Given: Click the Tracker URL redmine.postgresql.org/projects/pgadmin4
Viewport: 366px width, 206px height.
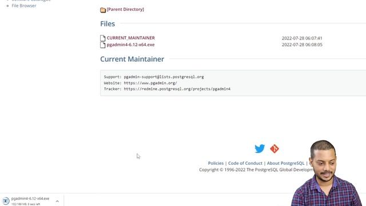Looking at the screenshot, I should (x=177, y=89).
